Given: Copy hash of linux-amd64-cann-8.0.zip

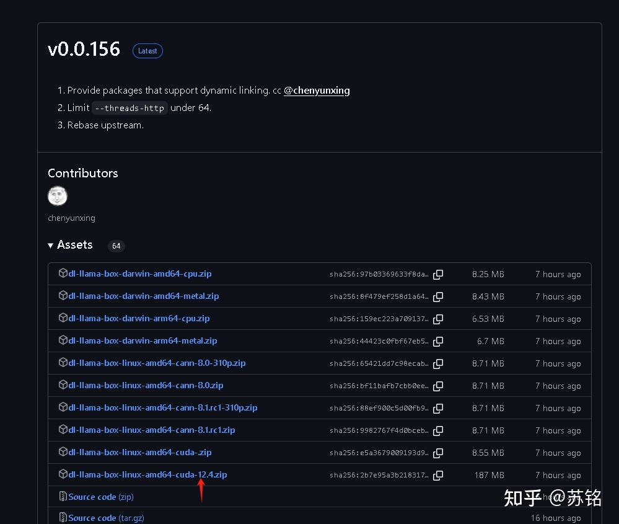Looking at the screenshot, I should click(x=438, y=386).
